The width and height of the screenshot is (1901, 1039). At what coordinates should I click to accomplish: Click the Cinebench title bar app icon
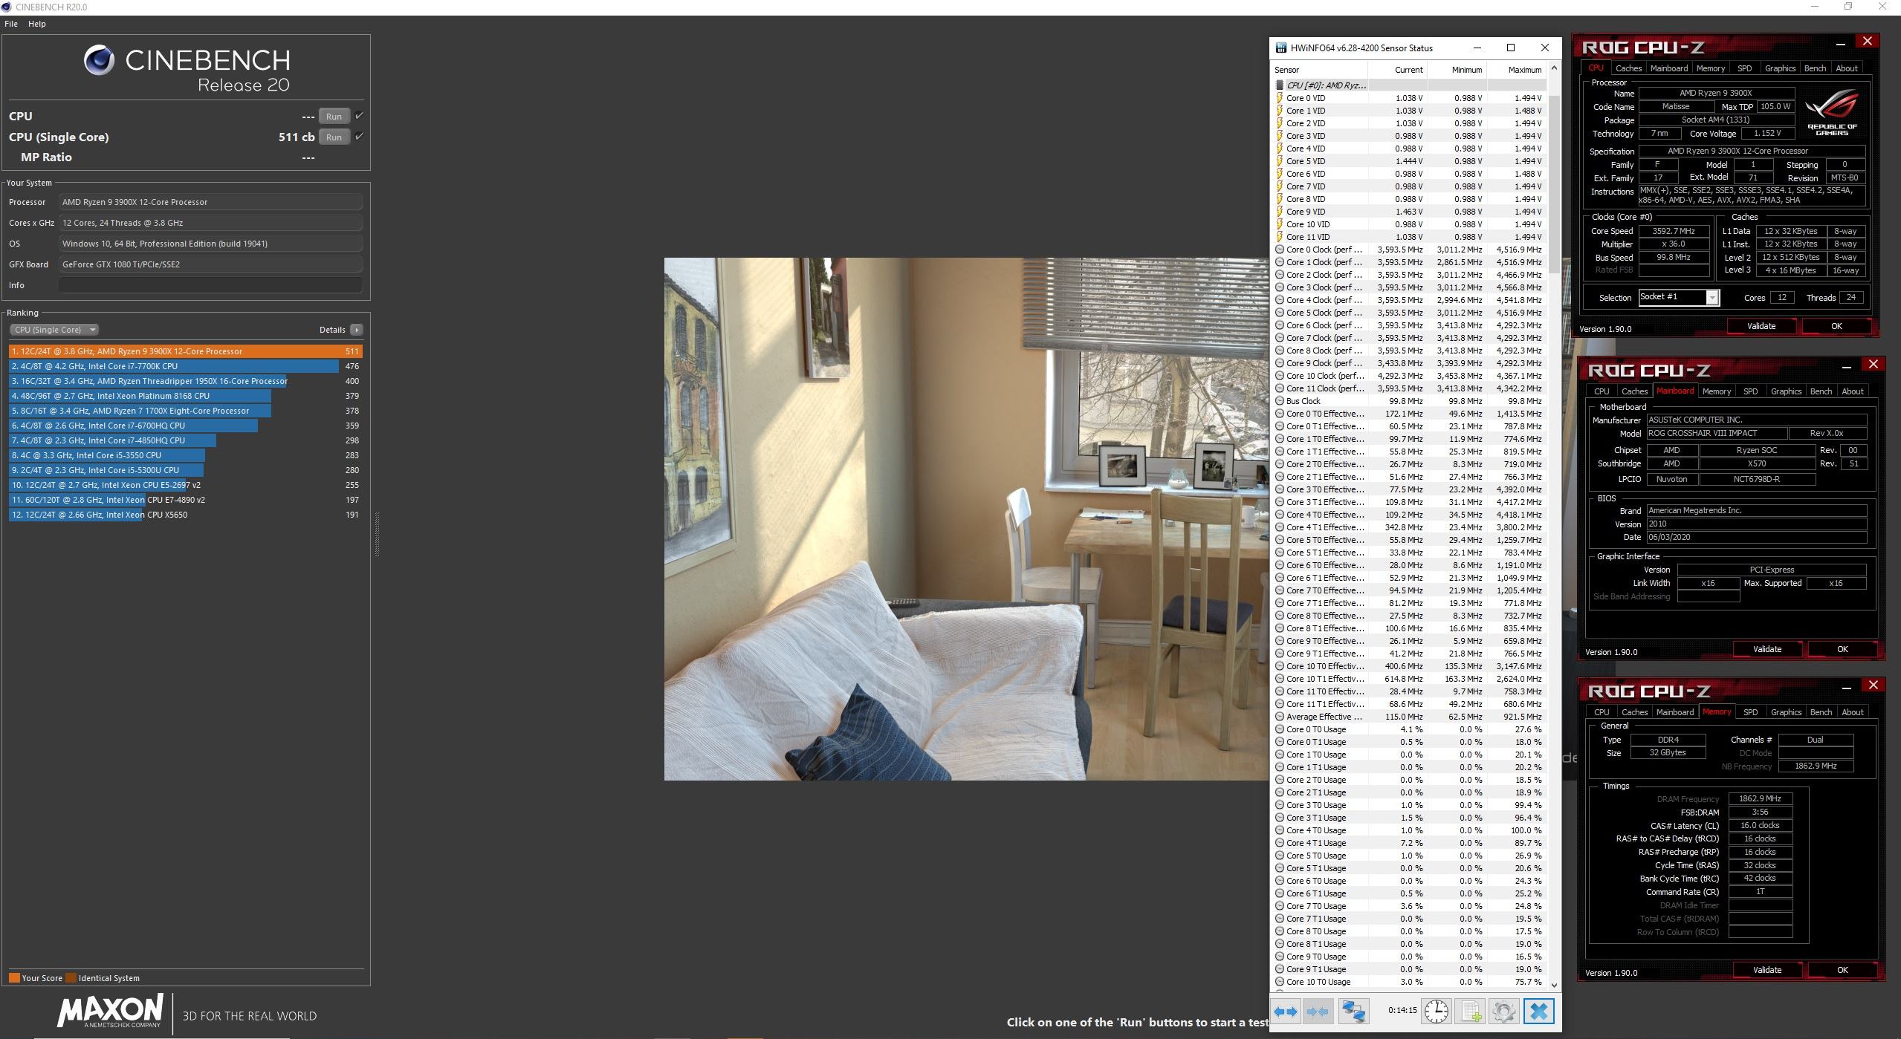pyautogui.click(x=7, y=7)
